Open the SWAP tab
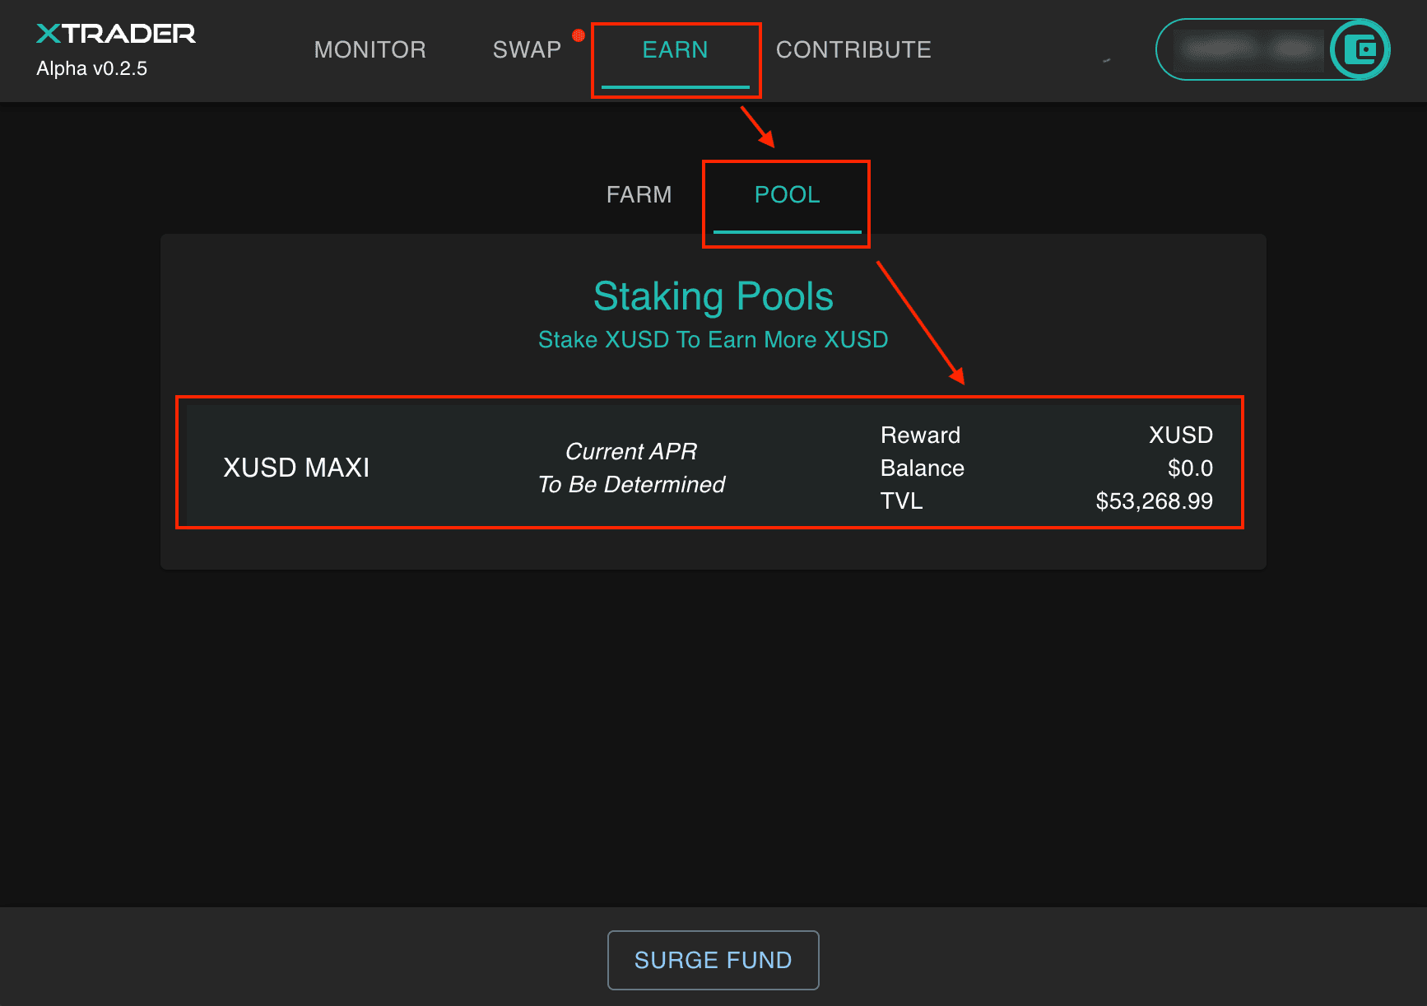 coord(527,50)
